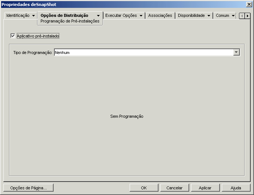Expand the Identificação tab arrow

pos(33,16)
